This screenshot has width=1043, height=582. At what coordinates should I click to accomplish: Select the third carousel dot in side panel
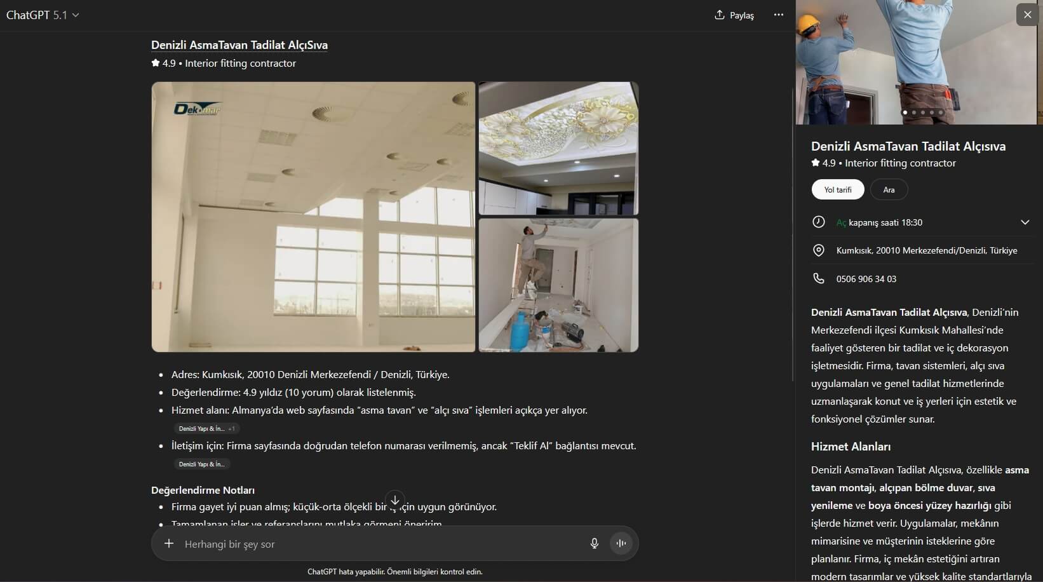pos(923,112)
